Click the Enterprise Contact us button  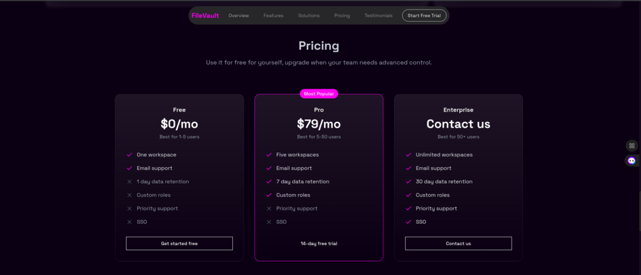click(x=458, y=243)
